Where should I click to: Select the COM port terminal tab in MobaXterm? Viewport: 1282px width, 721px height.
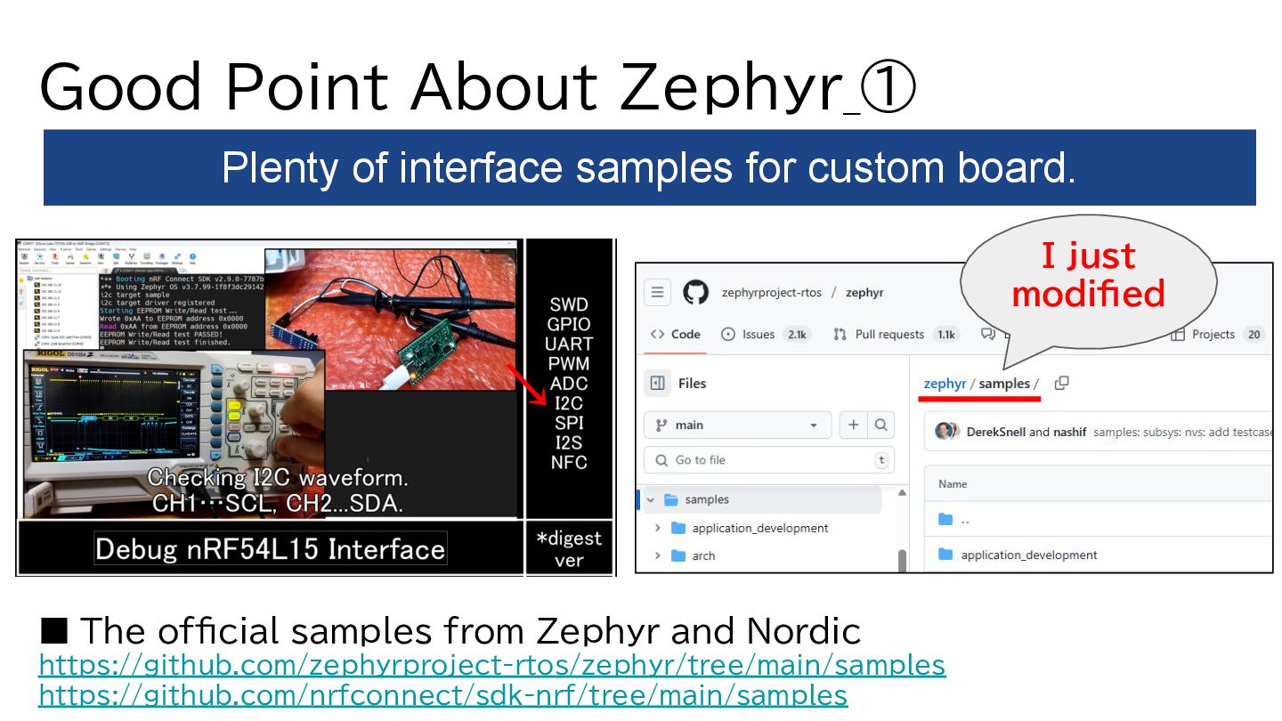pos(145,271)
